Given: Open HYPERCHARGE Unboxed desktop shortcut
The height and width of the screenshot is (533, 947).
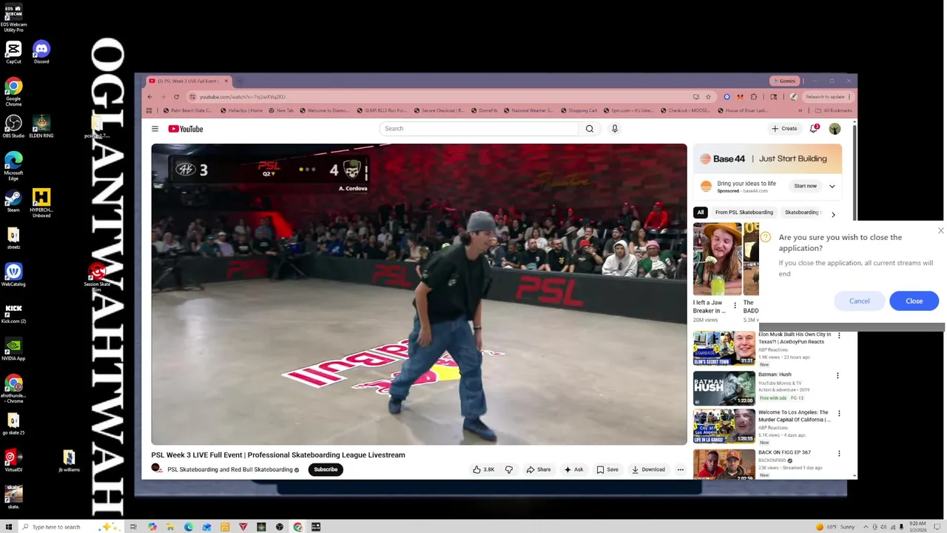Looking at the screenshot, I should 41,203.
